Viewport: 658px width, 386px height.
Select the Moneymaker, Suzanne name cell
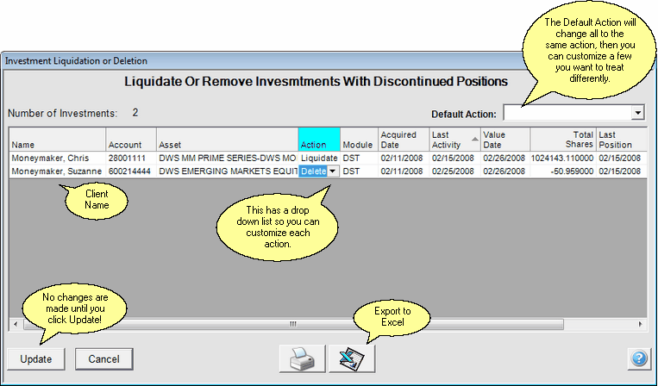pyautogui.click(x=58, y=171)
